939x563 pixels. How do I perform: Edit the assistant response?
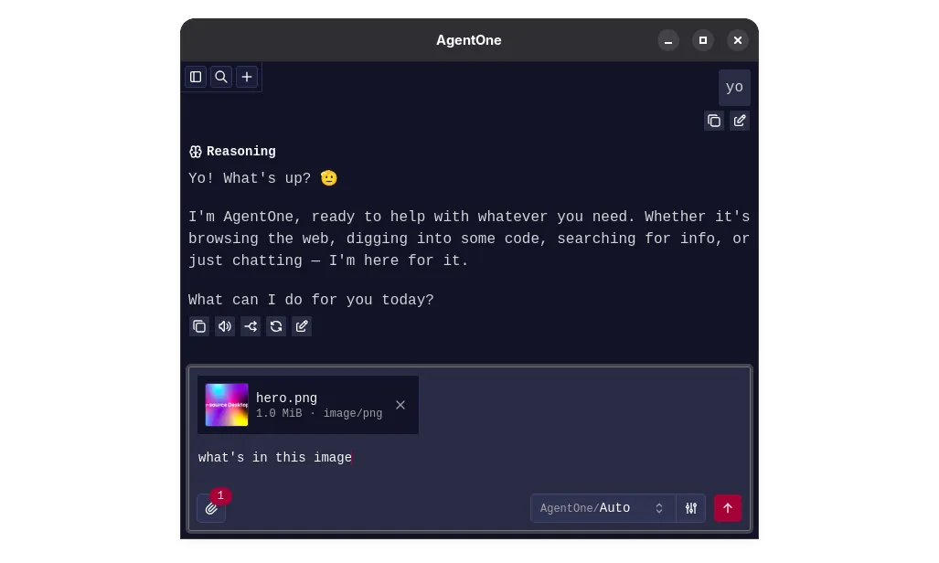[302, 326]
